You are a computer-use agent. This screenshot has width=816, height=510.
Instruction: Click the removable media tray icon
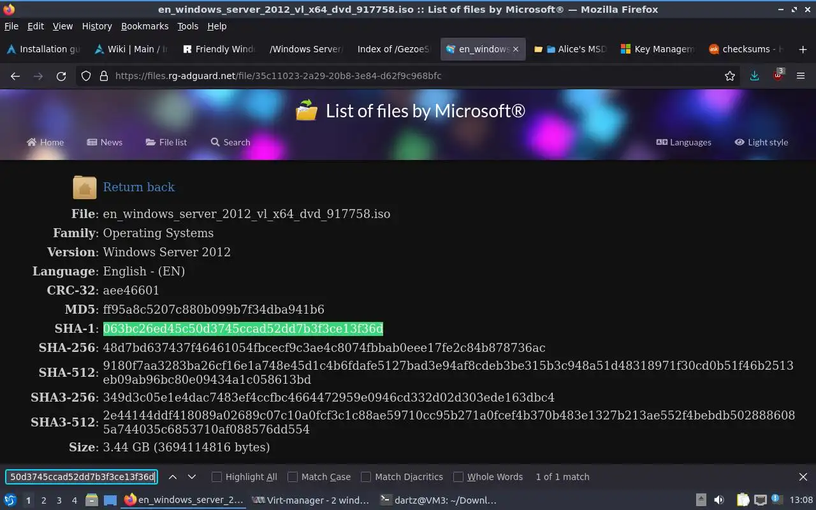pos(701,500)
